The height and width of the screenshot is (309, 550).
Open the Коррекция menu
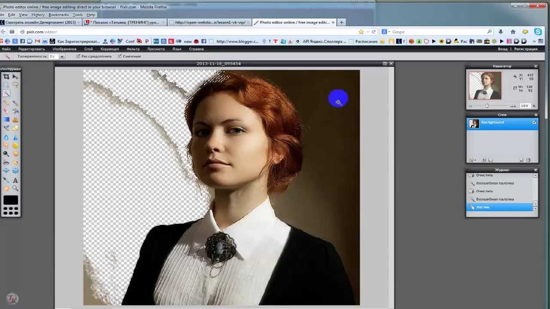[x=110, y=49]
